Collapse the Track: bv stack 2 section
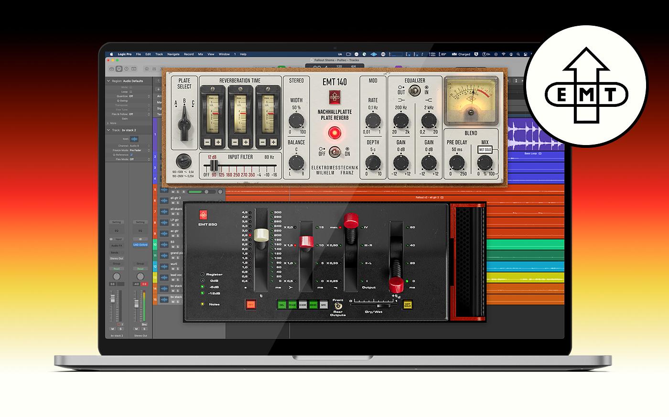 point(108,130)
